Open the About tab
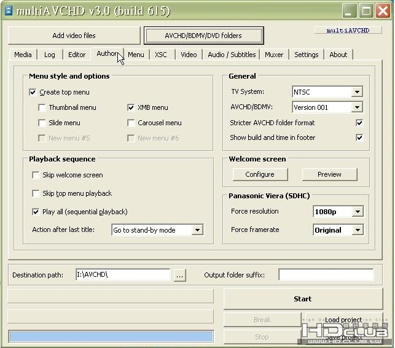 click(x=338, y=55)
